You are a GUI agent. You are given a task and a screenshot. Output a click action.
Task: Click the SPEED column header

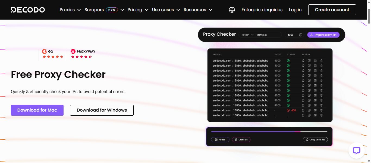click(278, 54)
